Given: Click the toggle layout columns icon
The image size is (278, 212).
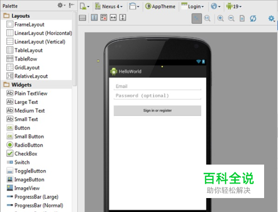Looking at the screenshot, I should 95,18.
